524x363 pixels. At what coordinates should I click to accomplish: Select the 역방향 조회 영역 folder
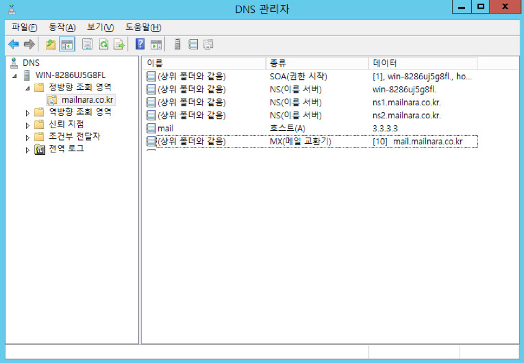80,112
